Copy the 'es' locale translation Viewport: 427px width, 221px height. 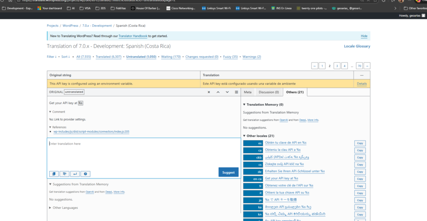pyautogui.click(x=360, y=143)
